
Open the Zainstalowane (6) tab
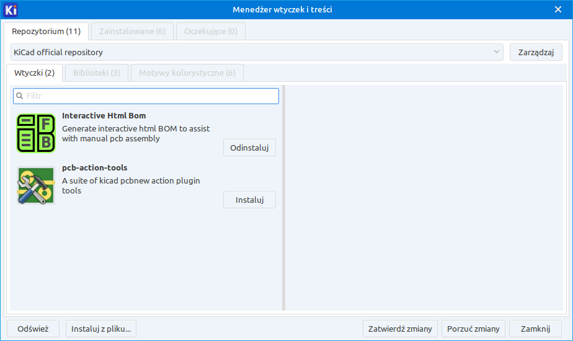click(x=132, y=32)
